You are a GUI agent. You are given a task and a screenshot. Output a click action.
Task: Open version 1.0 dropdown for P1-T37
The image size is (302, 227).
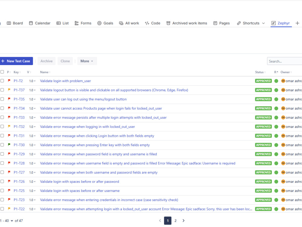(x=32, y=90)
